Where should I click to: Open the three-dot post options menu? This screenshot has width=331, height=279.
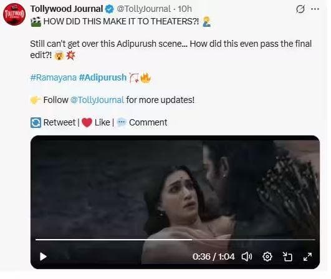click(315, 9)
